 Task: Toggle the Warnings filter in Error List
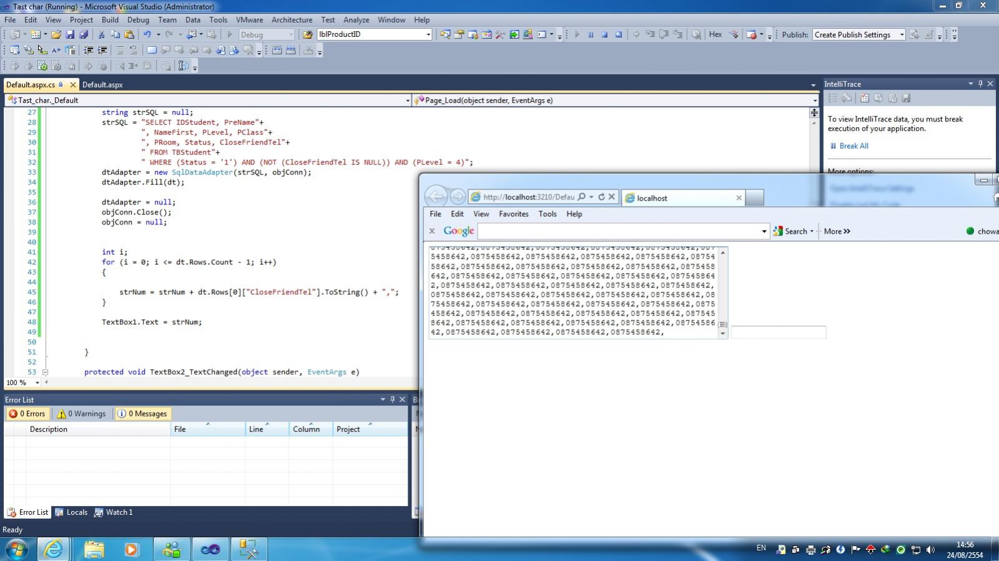81,414
